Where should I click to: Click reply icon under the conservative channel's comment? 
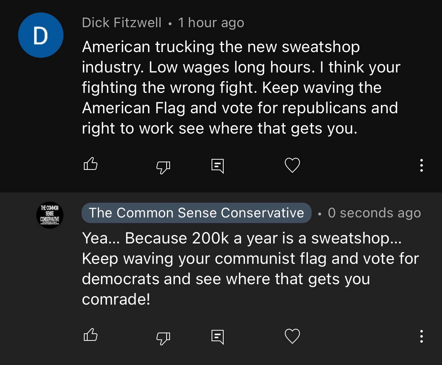tap(218, 337)
